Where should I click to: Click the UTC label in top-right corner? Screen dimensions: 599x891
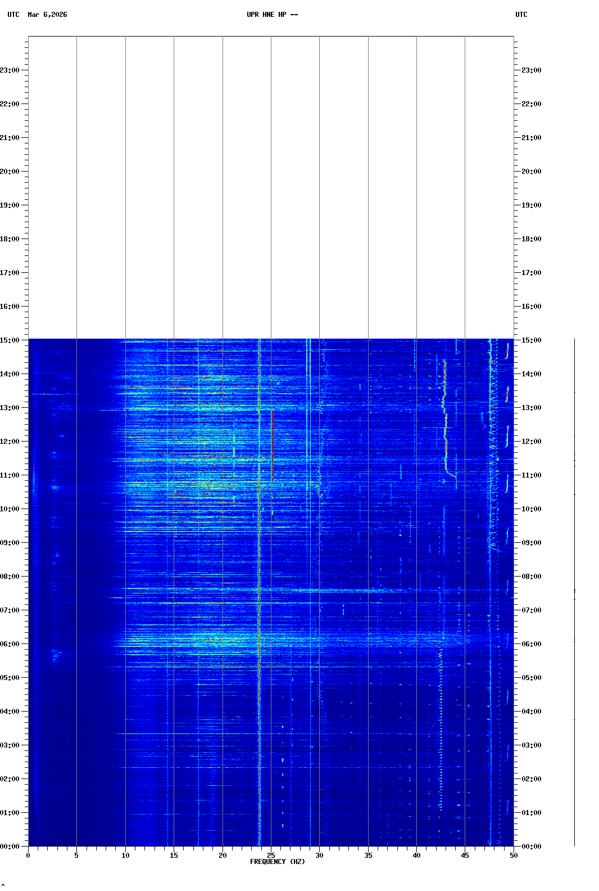coord(521,15)
